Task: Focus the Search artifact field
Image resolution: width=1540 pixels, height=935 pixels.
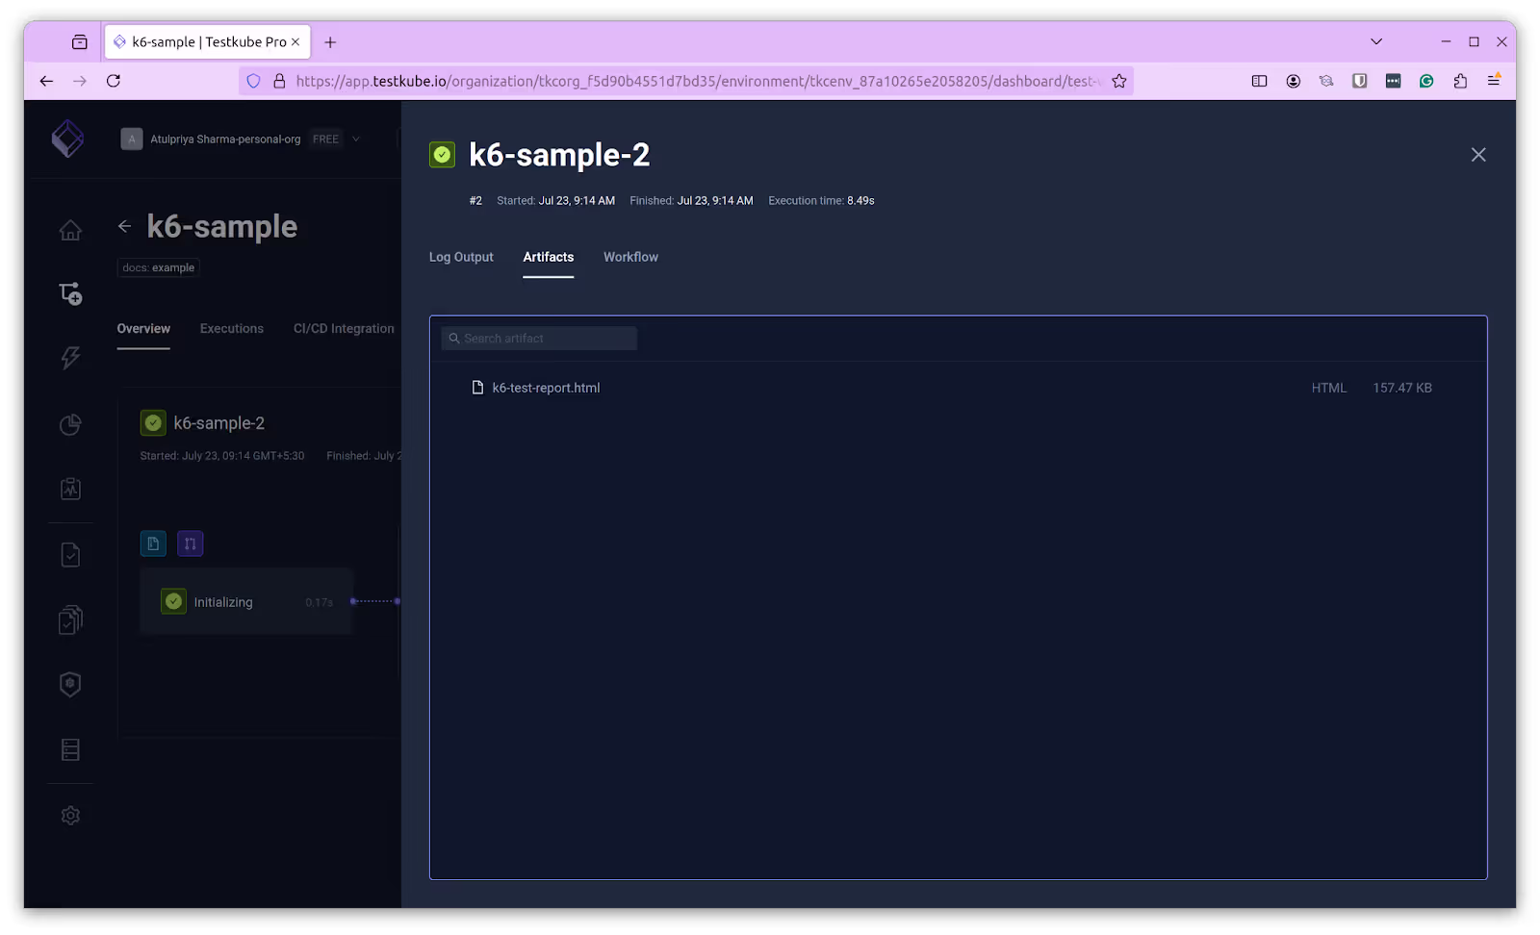Action: pyautogui.click(x=539, y=339)
